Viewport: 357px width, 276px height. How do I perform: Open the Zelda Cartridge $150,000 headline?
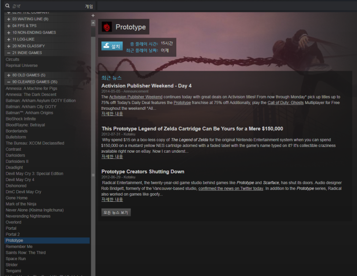tap(192, 129)
